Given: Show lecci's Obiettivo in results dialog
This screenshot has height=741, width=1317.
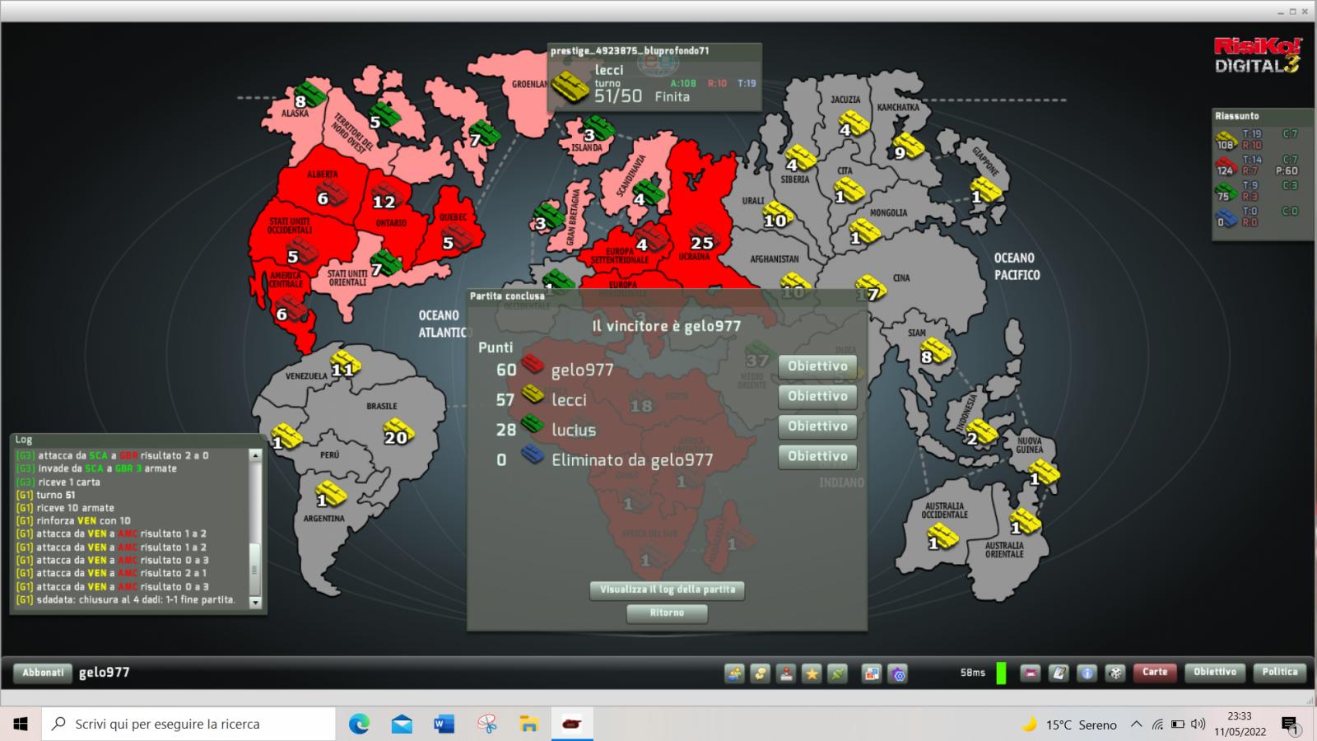Looking at the screenshot, I should [x=817, y=397].
